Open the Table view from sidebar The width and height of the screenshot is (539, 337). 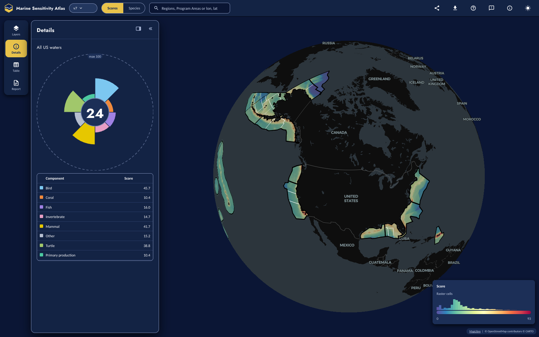[16, 67]
